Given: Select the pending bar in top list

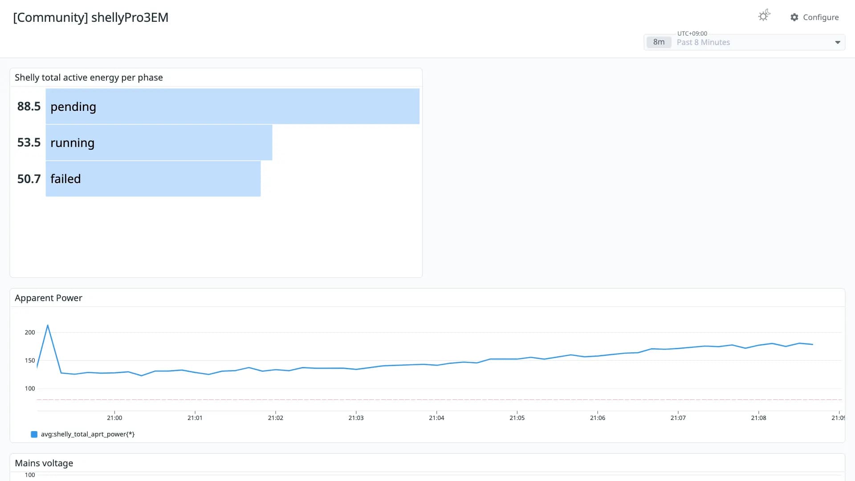Looking at the screenshot, I should [x=232, y=106].
